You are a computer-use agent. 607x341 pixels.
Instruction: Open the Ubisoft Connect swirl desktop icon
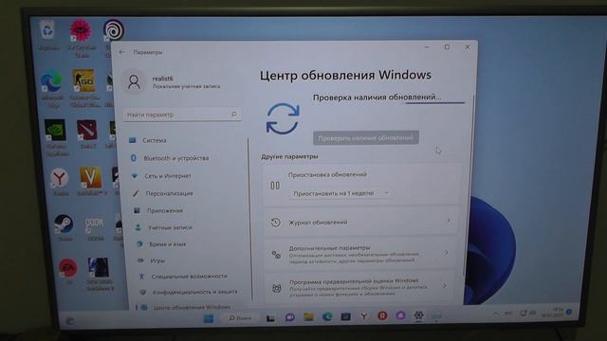click(114, 30)
